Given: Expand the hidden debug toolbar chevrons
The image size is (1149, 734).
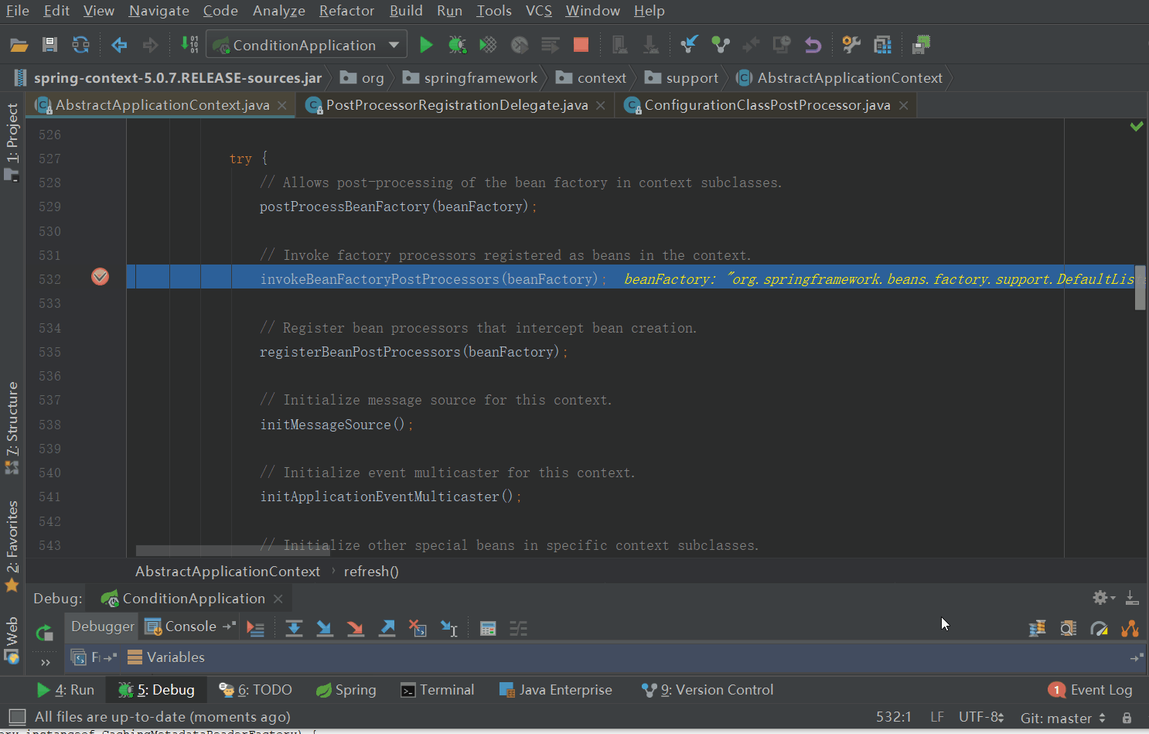Looking at the screenshot, I should 45,662.
